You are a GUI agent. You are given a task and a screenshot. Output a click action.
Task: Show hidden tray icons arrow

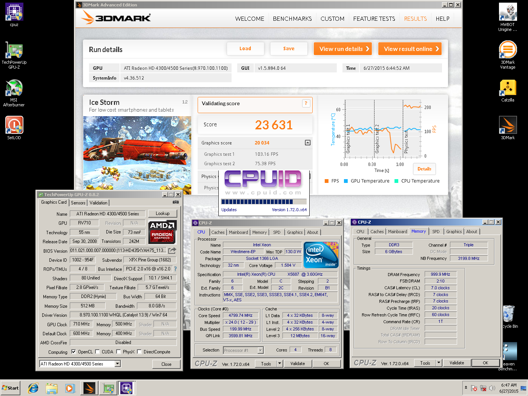466,388
